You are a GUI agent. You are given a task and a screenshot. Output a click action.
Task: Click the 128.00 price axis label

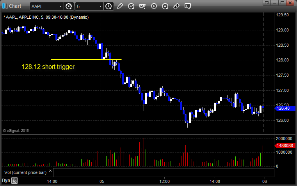coord(283,60)
